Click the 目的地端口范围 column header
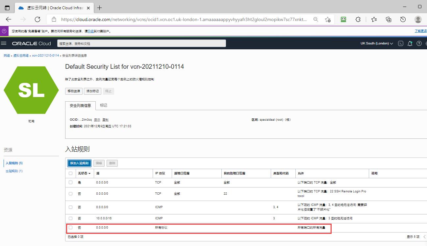This screenshot has height=246, width=427. coord(235,173)
